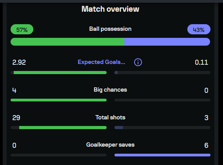
Task: Click the right Total shots bar
Action: (162, 128)
